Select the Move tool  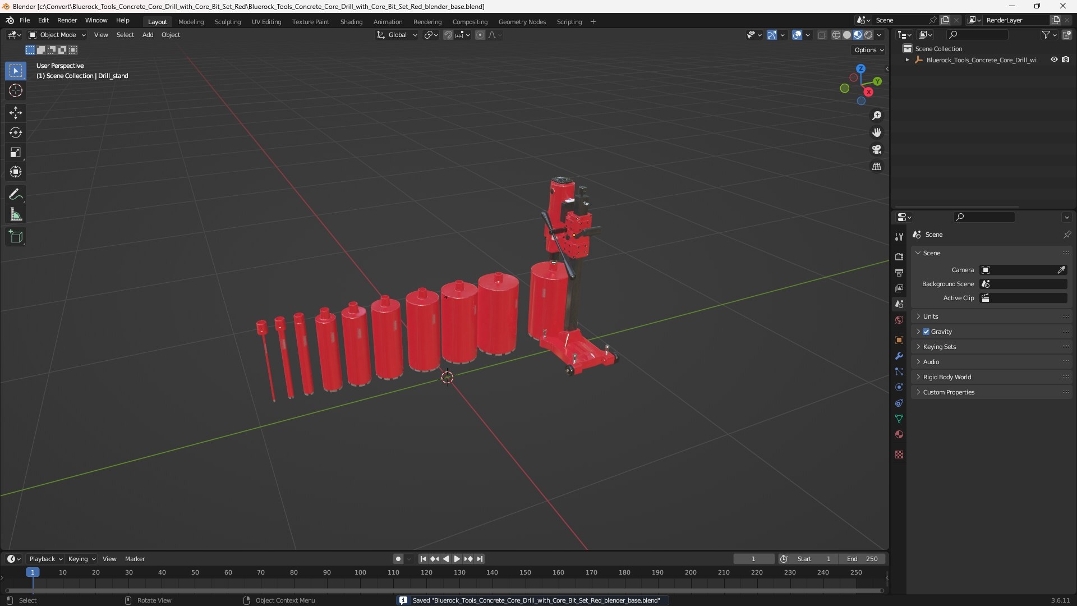coord(16,113)
